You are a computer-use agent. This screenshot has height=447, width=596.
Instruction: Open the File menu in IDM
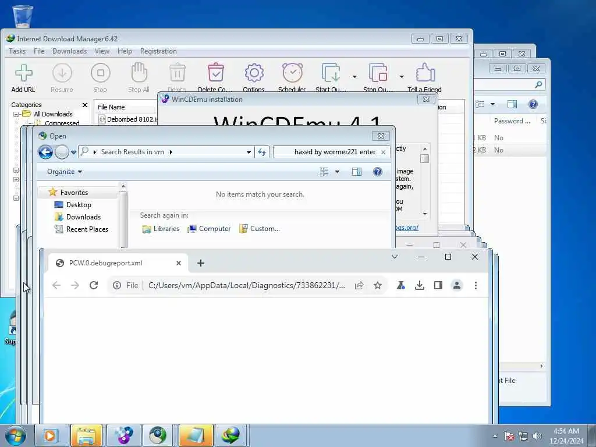(39, 51)
